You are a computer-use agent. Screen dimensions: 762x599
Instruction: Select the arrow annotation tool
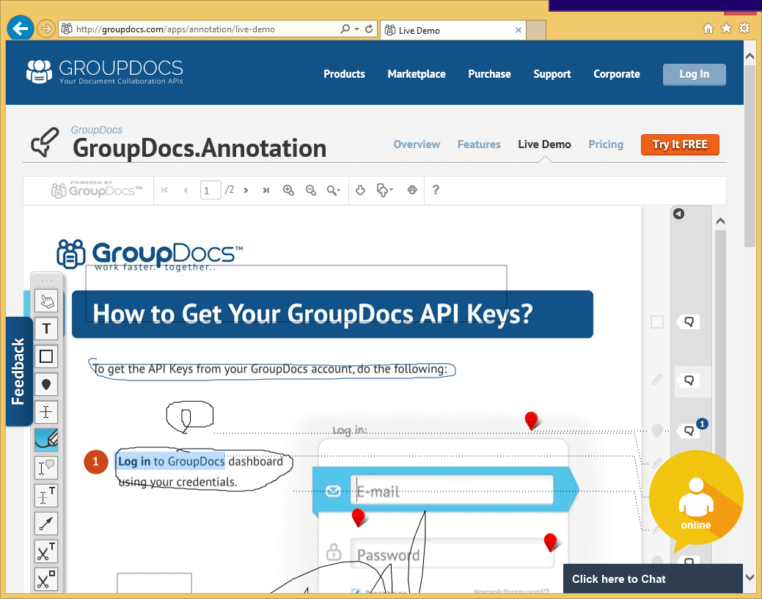[x=46, y=523]
